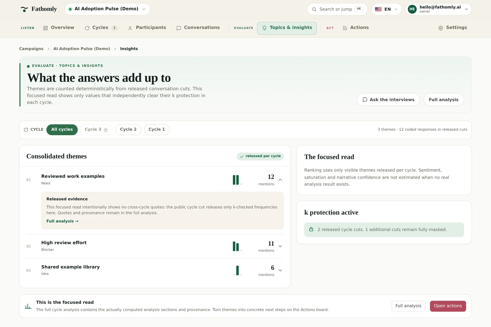Open the EN language selector

(386, 9)
